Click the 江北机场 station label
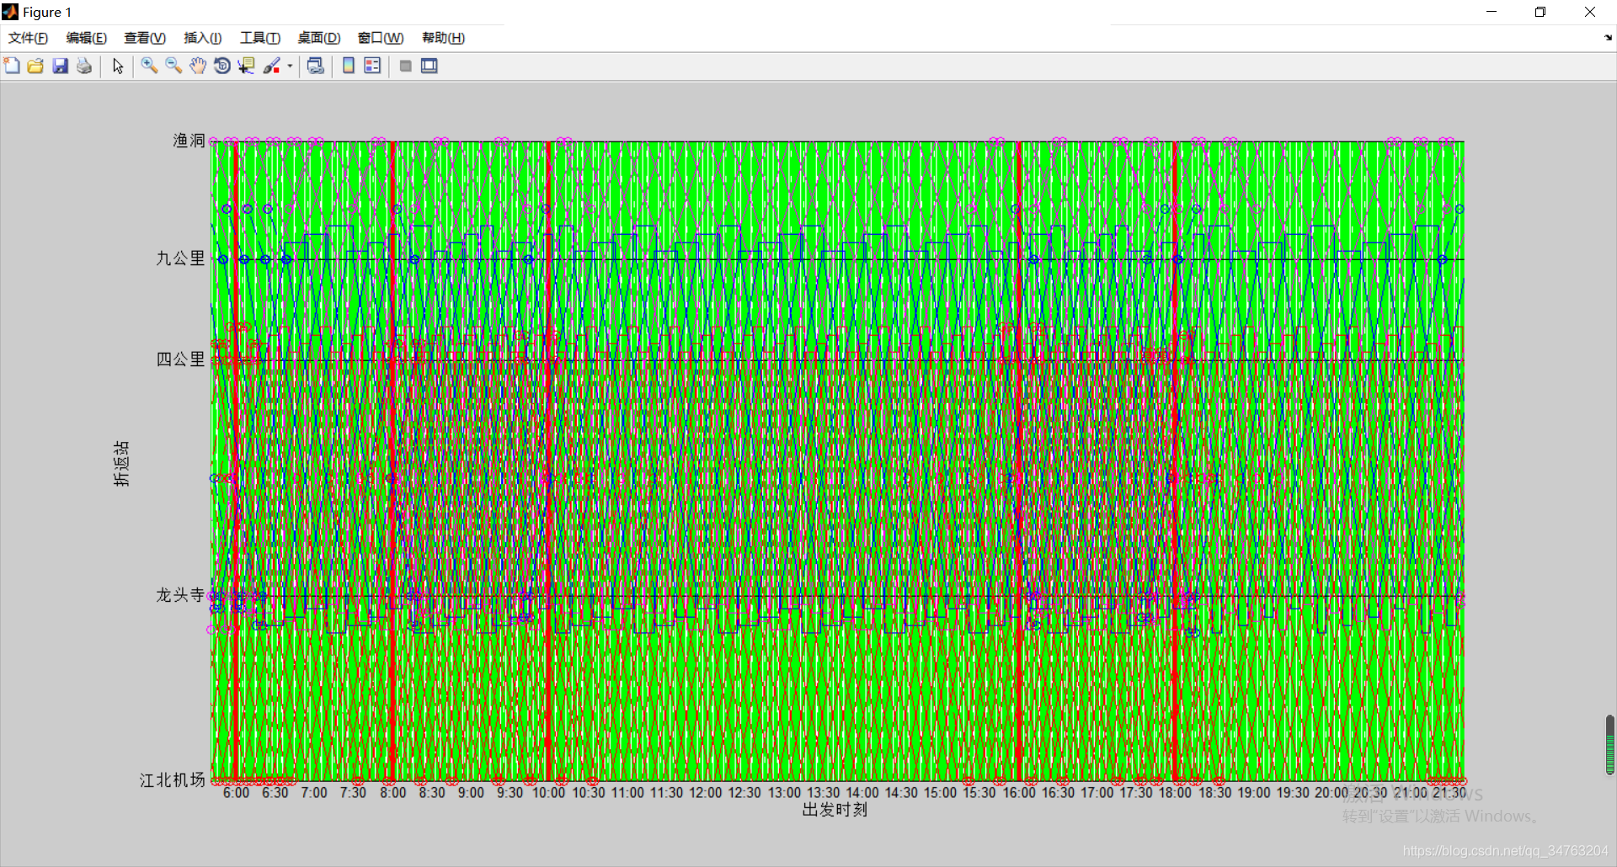 pyautogui.click(x=173, y=780)
